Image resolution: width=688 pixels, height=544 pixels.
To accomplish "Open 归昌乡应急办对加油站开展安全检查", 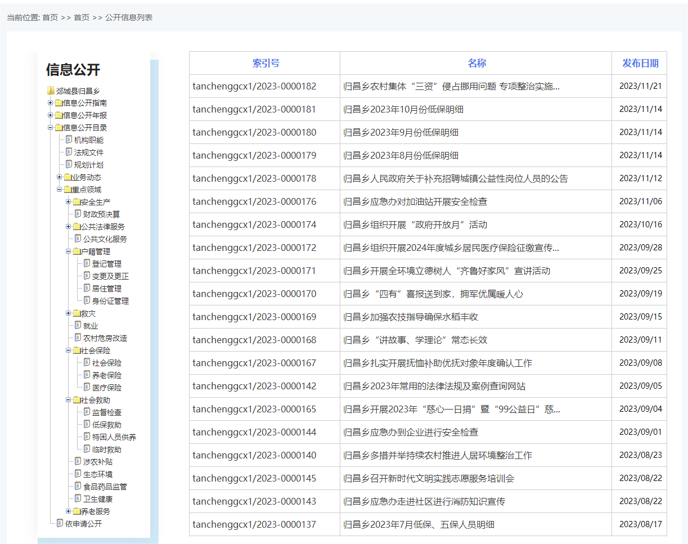I will tap(415, 201).
